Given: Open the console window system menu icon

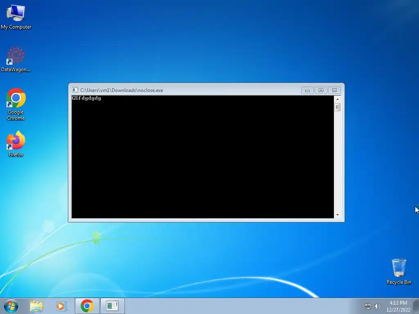Looking at the screenshot, I should coord(75,90).
